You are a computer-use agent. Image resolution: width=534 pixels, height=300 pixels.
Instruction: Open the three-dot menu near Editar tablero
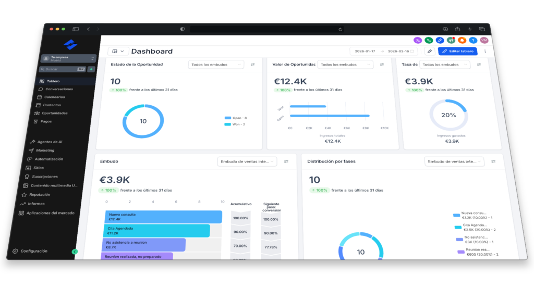pyautogui.click(x=485, y=51)
